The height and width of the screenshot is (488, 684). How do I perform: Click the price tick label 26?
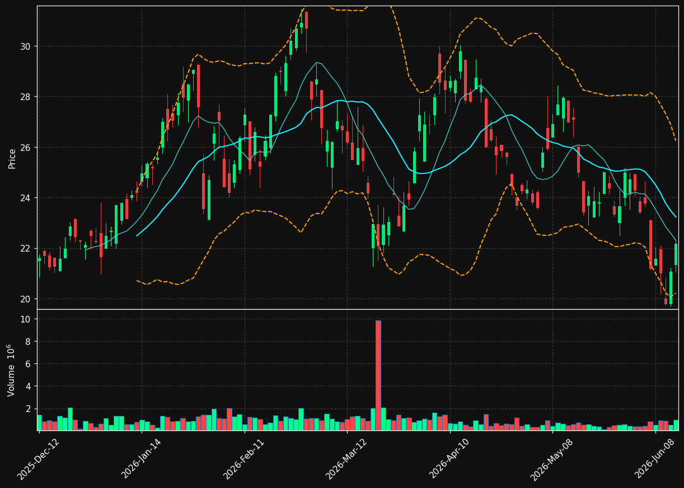[26, 148]
